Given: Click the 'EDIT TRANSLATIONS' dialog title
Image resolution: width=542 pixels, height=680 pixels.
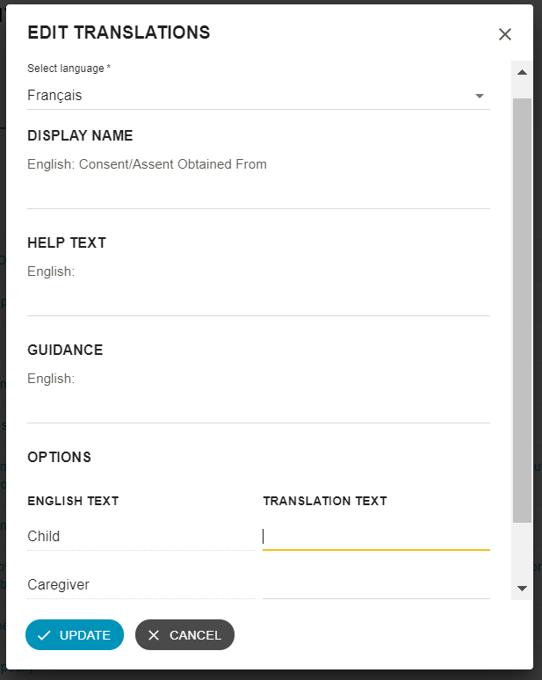Looking at the screenshot, I should coord(119,33).
